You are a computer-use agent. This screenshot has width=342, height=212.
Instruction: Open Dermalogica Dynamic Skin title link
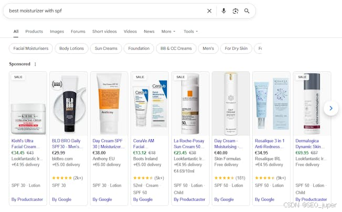coord(309,143)
